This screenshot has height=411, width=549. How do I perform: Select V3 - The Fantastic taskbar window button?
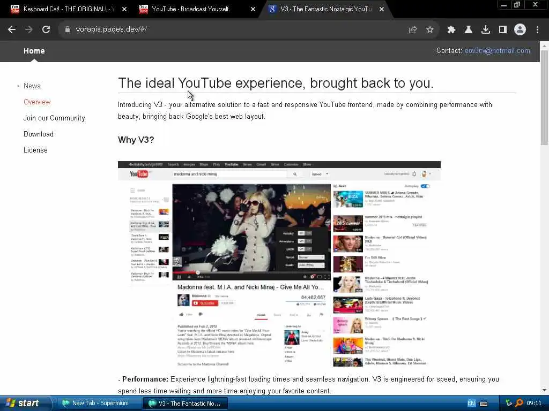(x=186, y=404)
